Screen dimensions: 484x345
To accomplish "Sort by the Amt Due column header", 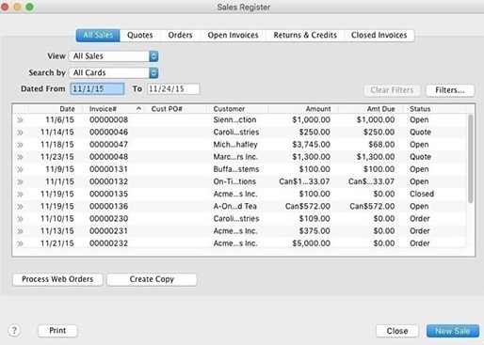I will [x=380, y=109].
